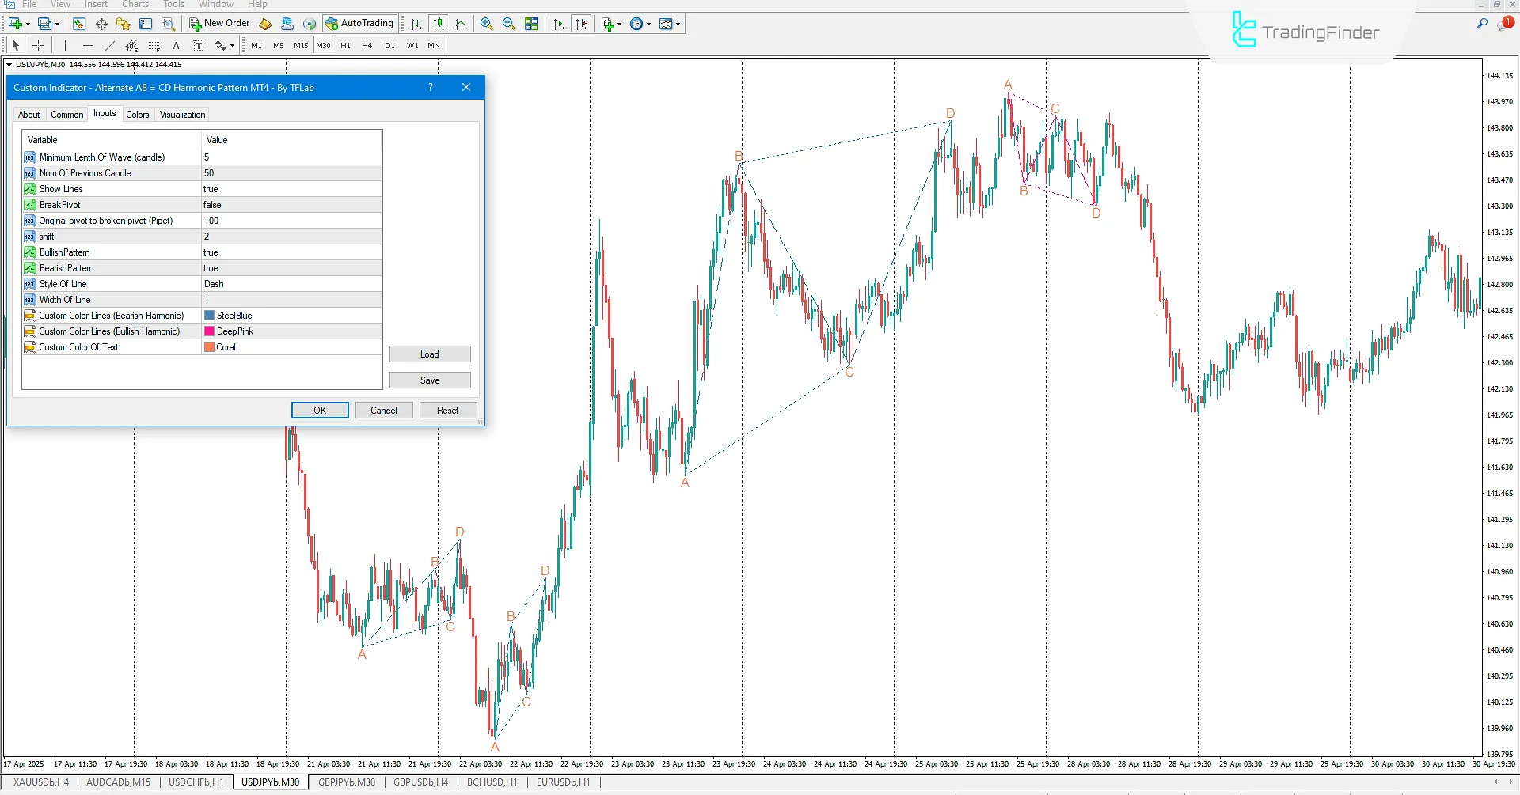Reset the indicator inputs

[x=448, y=410]
